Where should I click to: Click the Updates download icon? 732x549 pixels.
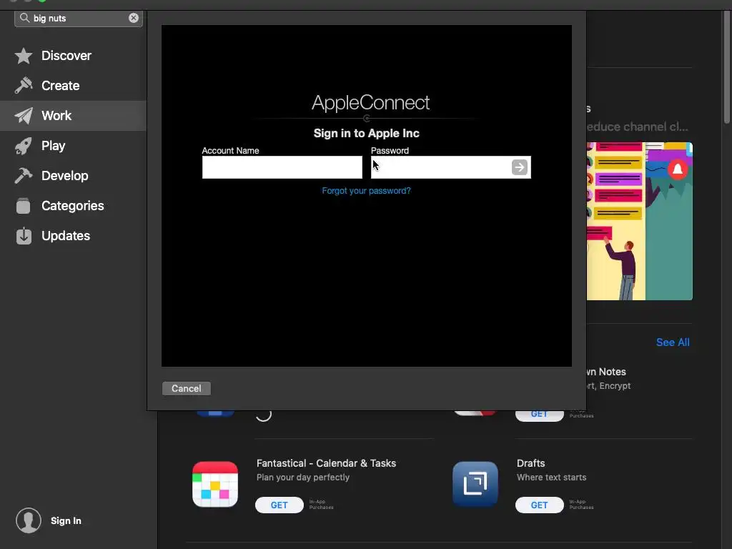[x=24, y=236]
